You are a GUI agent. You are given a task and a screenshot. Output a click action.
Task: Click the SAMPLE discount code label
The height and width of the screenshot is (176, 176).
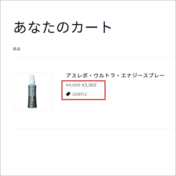pyautogui.click(x=80, y=94)
